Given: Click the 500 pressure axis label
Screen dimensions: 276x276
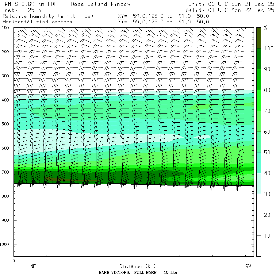Looking at the screenshot, I should pos(5,124).
